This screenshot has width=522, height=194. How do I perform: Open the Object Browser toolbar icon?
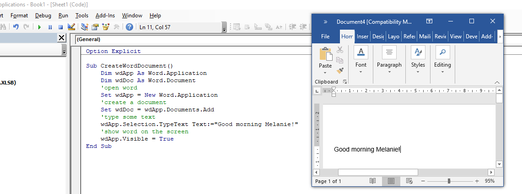(106, 27)
